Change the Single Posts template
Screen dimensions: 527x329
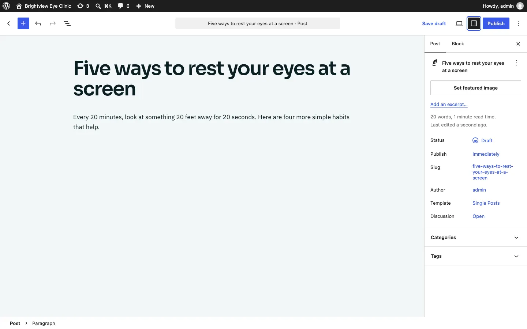[x=486, y=203]
